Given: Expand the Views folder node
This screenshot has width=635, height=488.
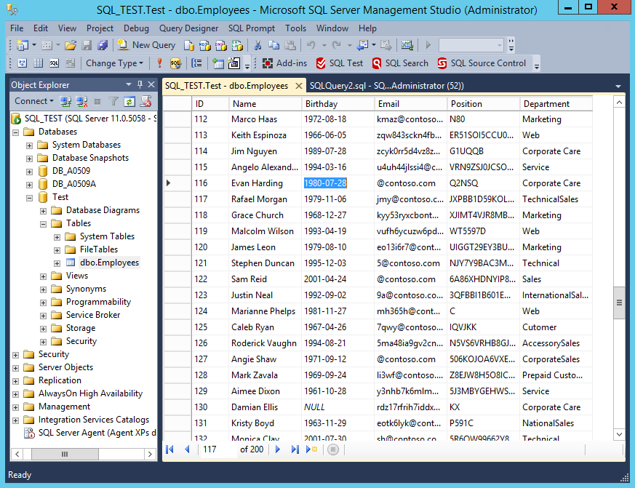Looking at the screenshot, I should 44,276.
